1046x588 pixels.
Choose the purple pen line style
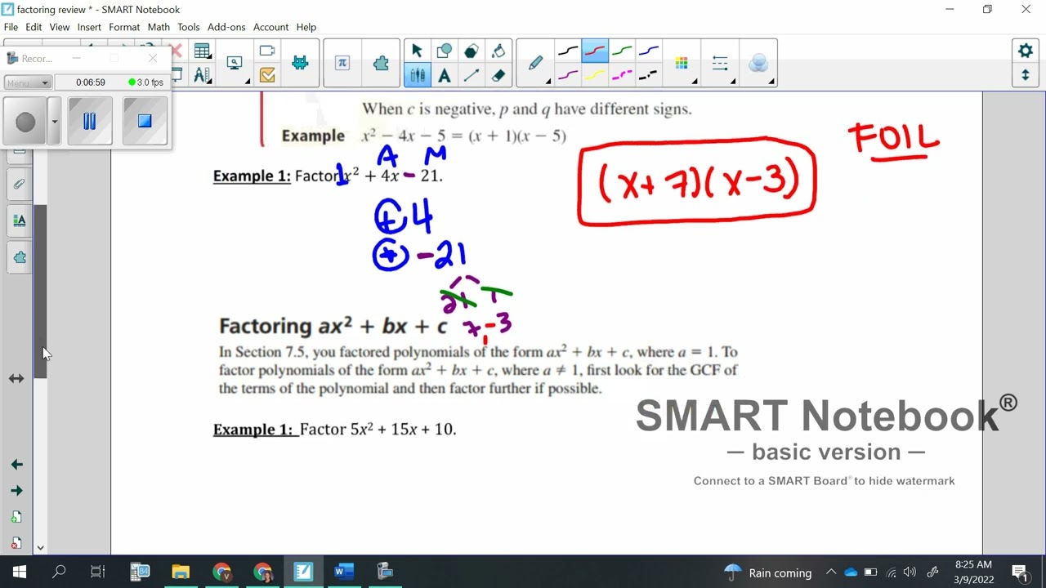pyautogui.click(x=568, y=75)
